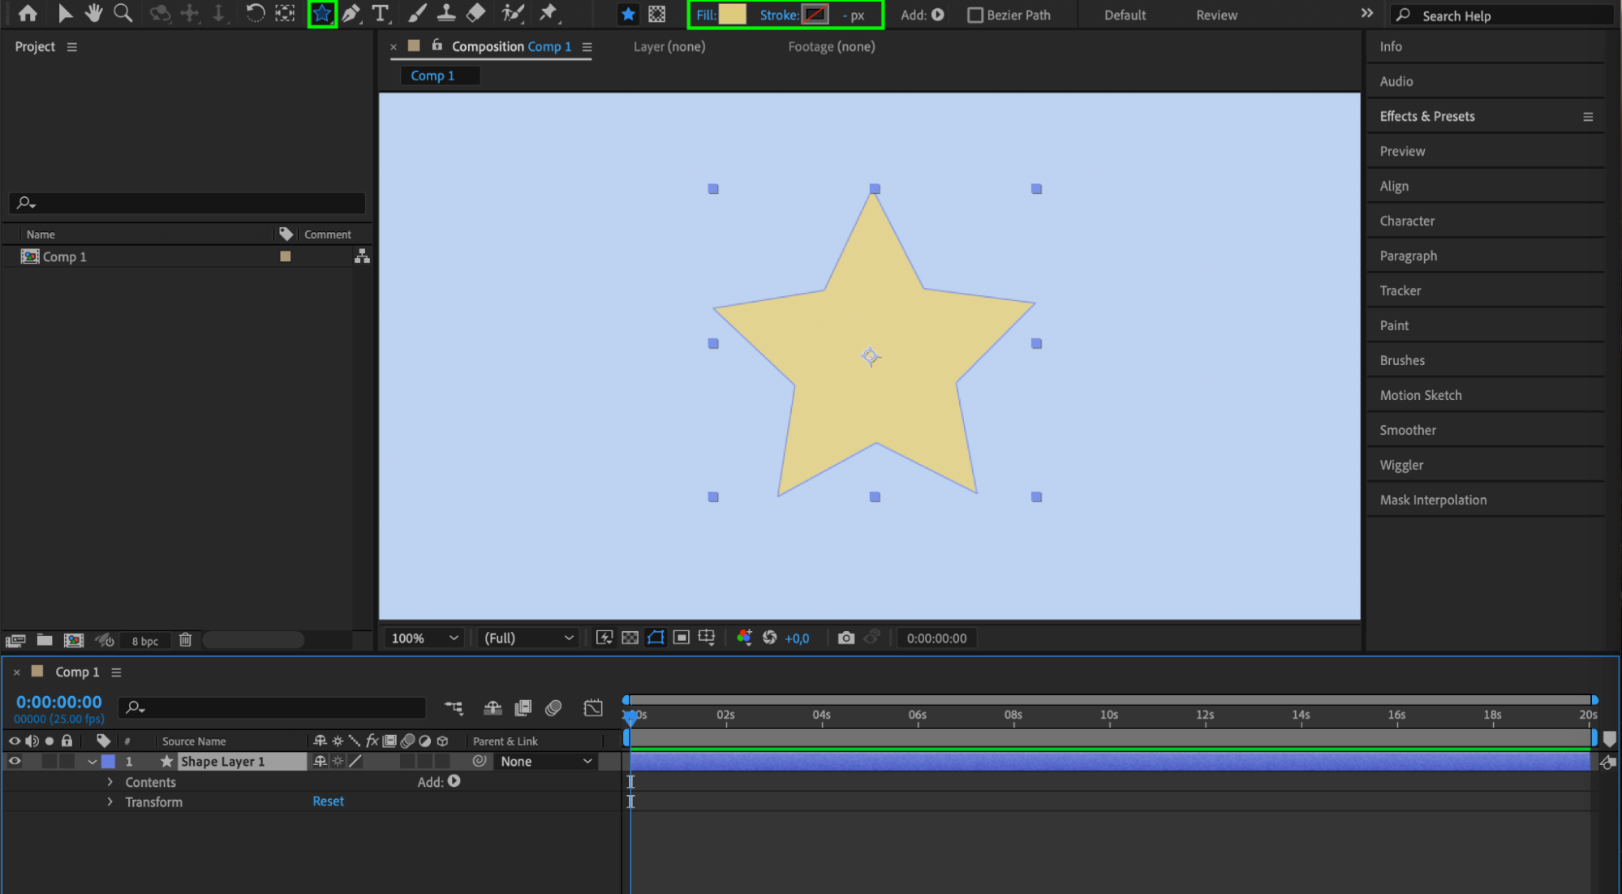Image resolution: width=1622 pixels, height=894 pixels.
Task: Switch to the Review workspace
Action: (1215, 15)
